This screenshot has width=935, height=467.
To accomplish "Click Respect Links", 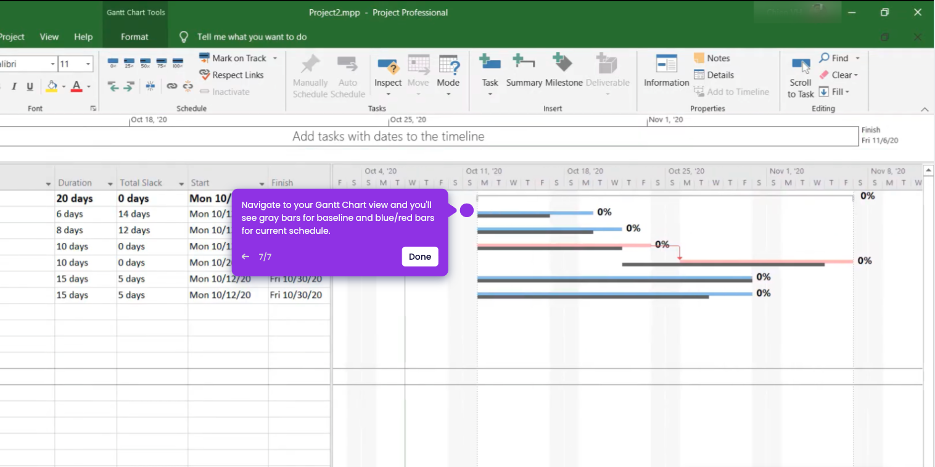I will [231, 75].
